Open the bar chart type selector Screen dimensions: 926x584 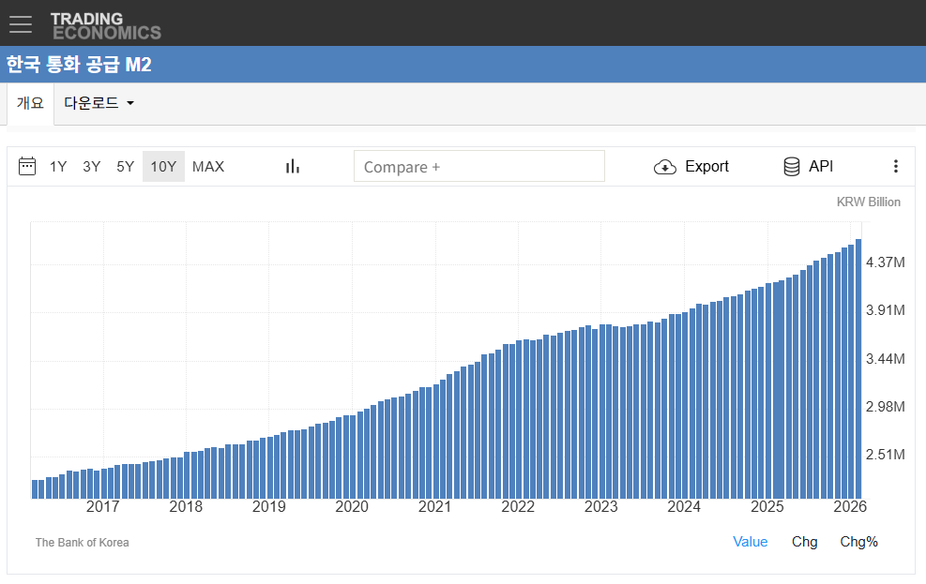[x=293, y=166]
